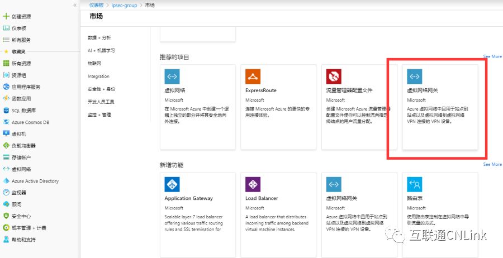
Task: Open the Dashboard icon in sidebar
Action: click(x=6, y=28)
